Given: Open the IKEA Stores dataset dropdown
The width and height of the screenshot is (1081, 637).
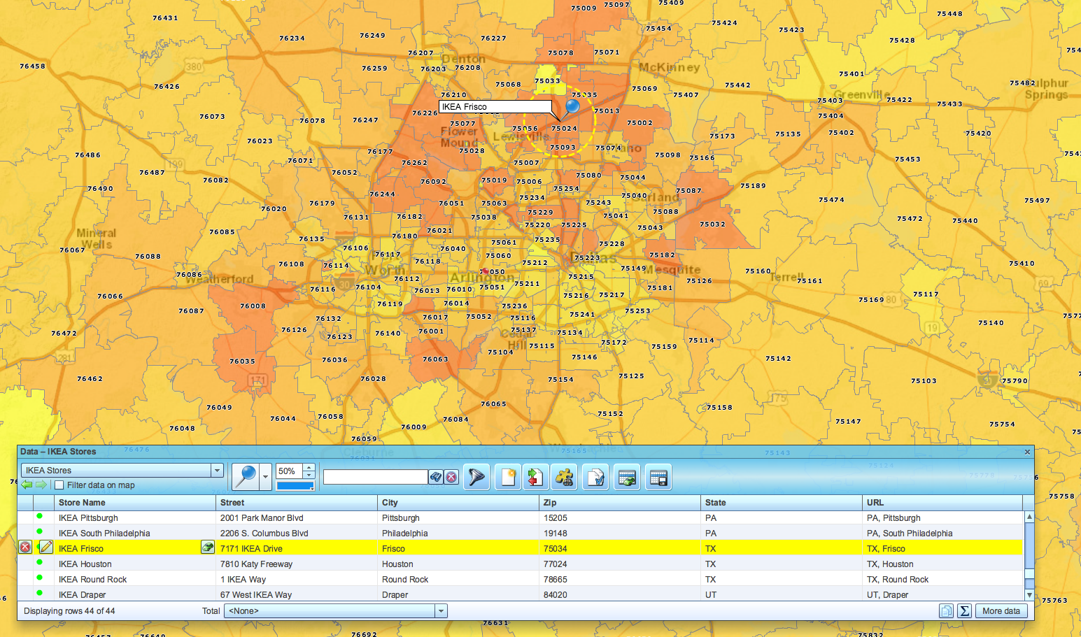Looking at the screenshot, I should 217,471.
